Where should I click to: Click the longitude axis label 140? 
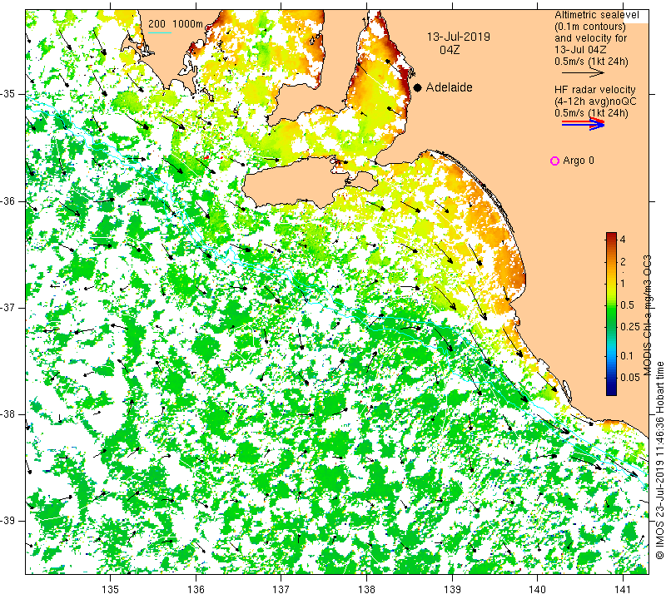tap(538, 589)
